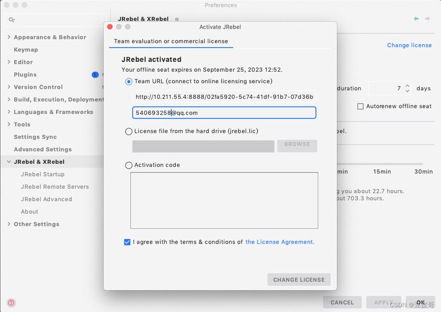This screenshot has width=441, height=312.
Task: Select the Activation code radio button
Action: tap(128, 165)
